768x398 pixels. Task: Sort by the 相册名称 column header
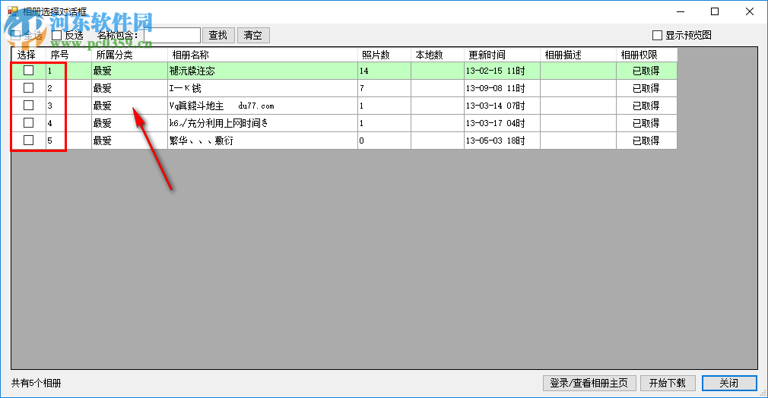(x=262, y=55)
